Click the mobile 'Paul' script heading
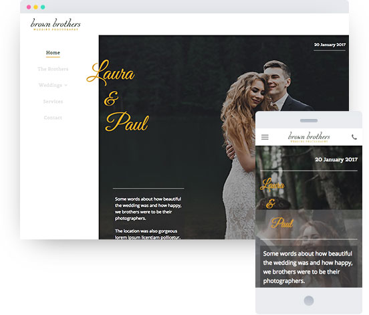The height and width of the screenshot is (315, 369). (x=282, y=223)
